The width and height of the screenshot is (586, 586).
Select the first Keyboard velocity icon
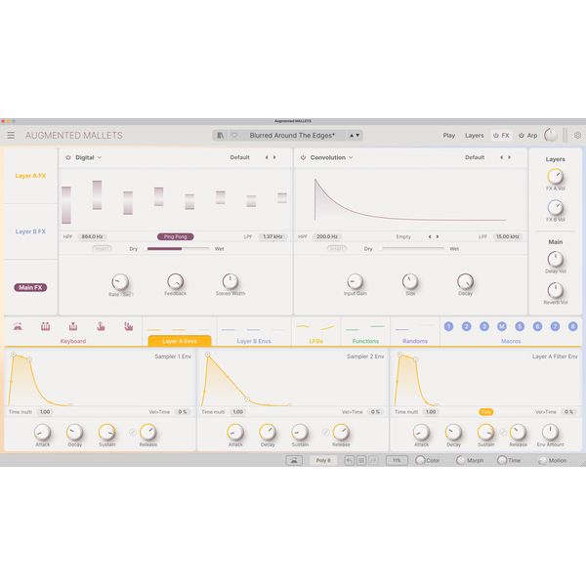point(18,326)
